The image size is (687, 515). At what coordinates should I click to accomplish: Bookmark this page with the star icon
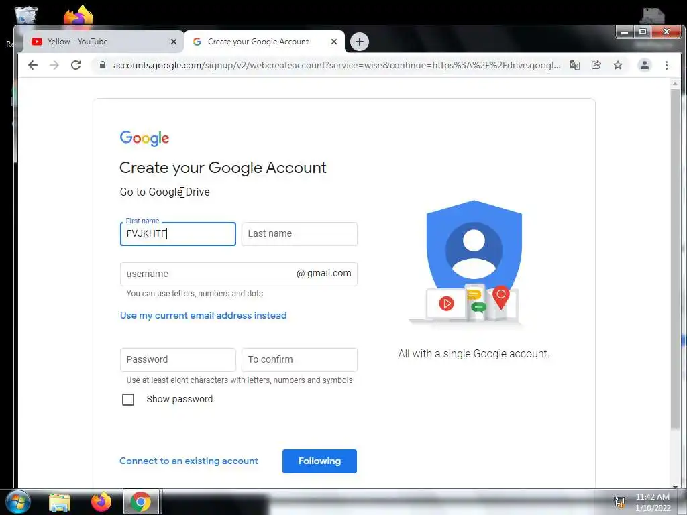(618, 65)
